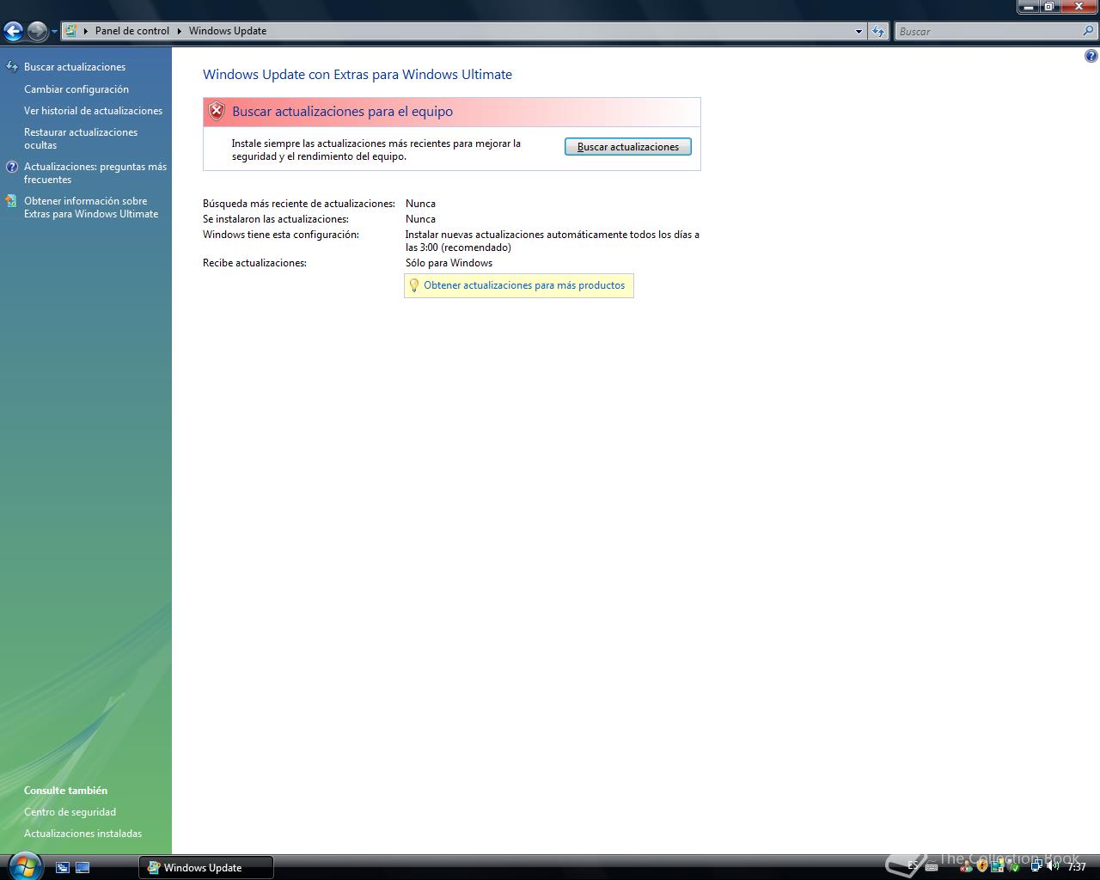
Task: Open the volume speaker tray icon
Action: (1053, 865)
